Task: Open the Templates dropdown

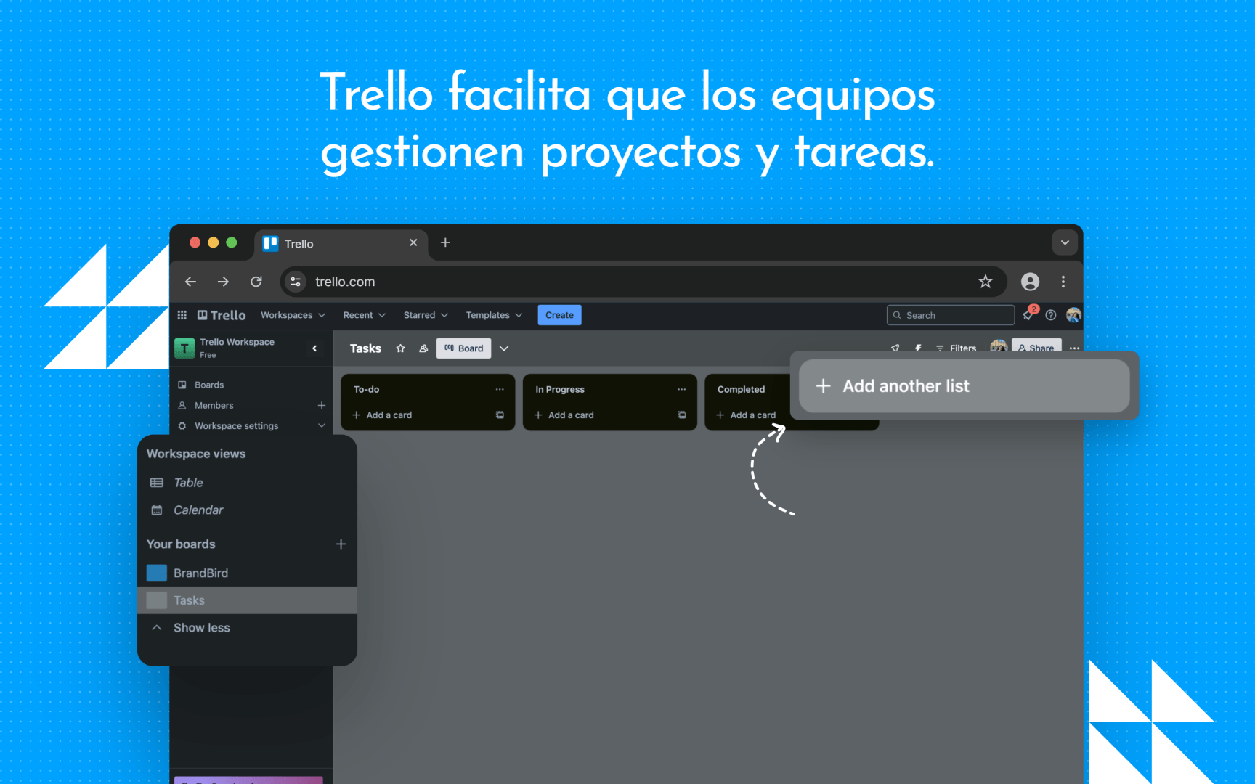Action: tap(494, 315)
